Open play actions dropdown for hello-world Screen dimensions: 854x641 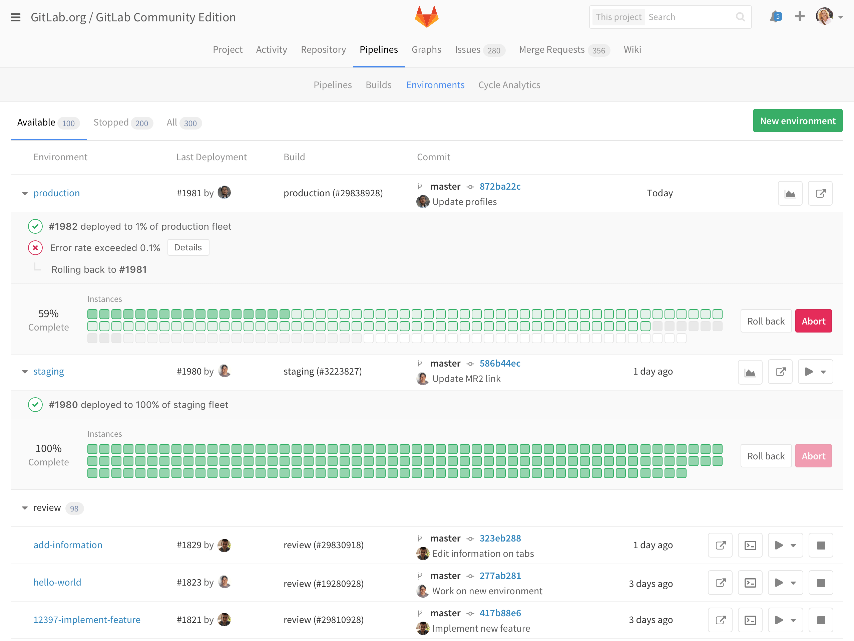(x=785, y=583)
